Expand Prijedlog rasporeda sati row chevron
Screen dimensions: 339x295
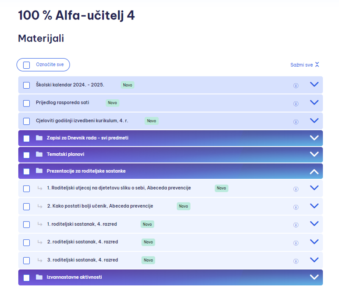[314, 102]
